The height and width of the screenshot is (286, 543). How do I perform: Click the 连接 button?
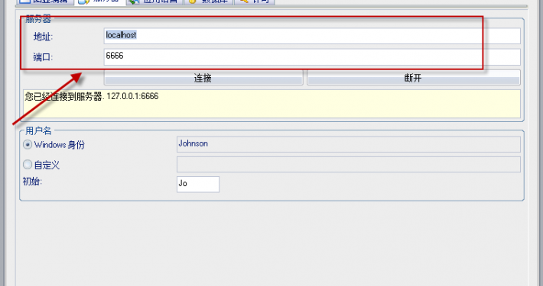click(x=203, y=78)
